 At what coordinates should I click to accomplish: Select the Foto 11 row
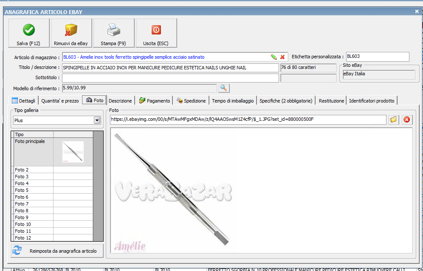(53, 231)
